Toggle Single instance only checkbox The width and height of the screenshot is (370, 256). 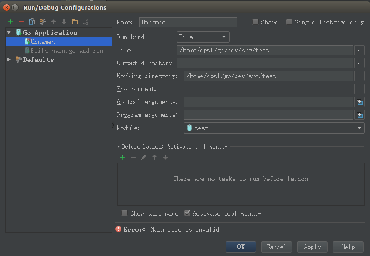coord(289,22)
